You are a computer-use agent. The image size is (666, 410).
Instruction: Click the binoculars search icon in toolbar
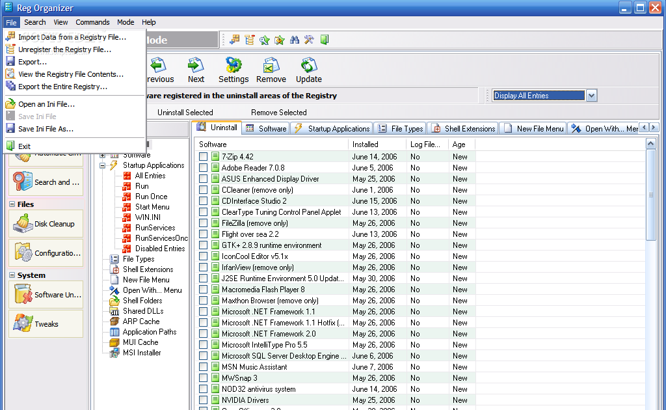point(295,40)
